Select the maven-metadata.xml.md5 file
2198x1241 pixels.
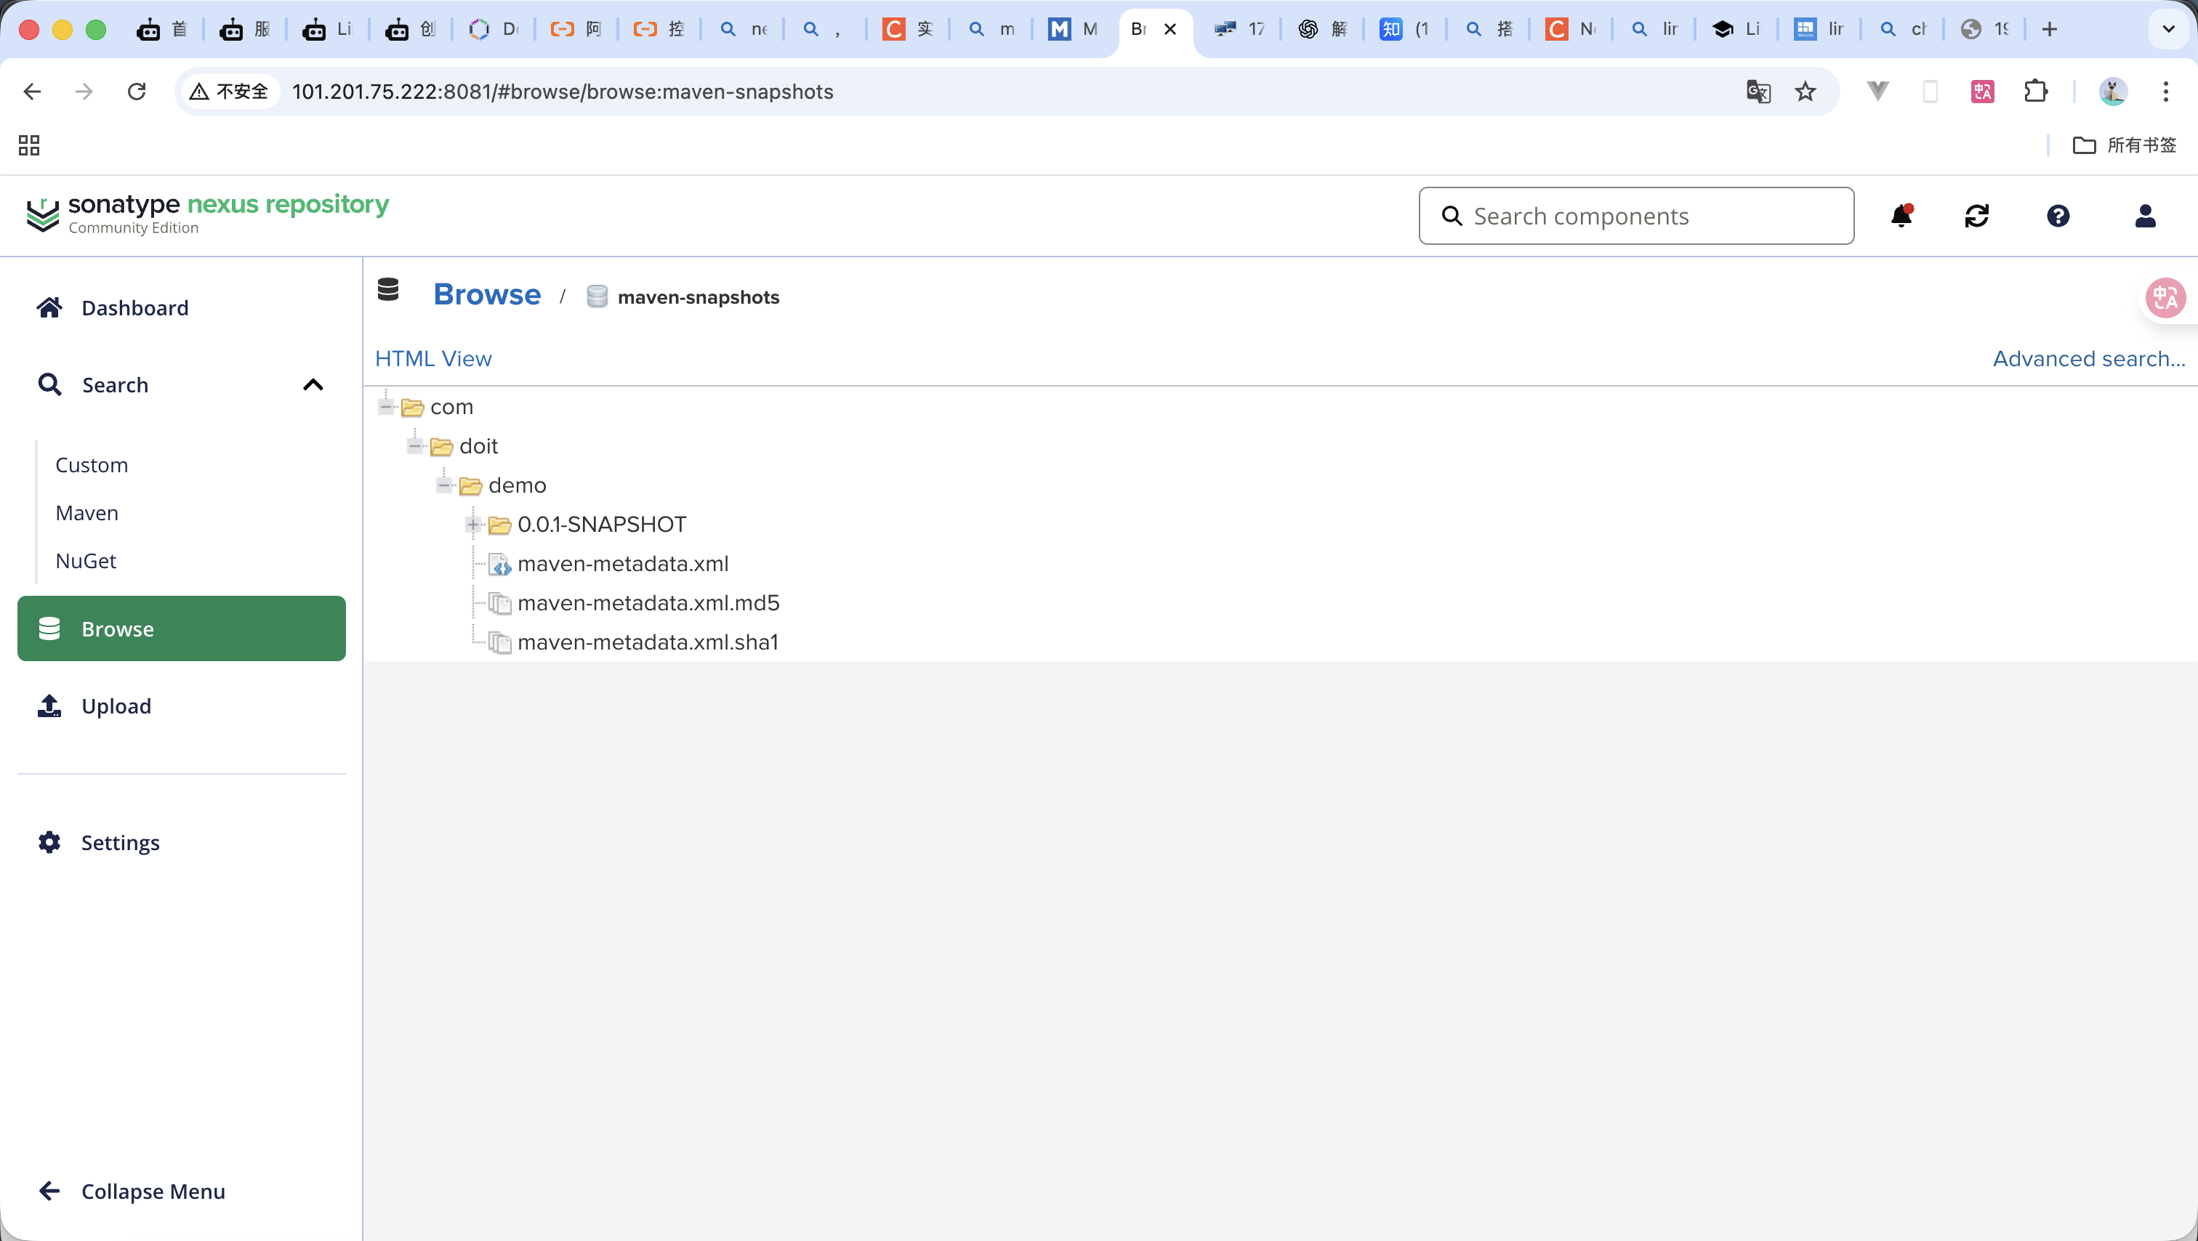[x=648, y=603]
